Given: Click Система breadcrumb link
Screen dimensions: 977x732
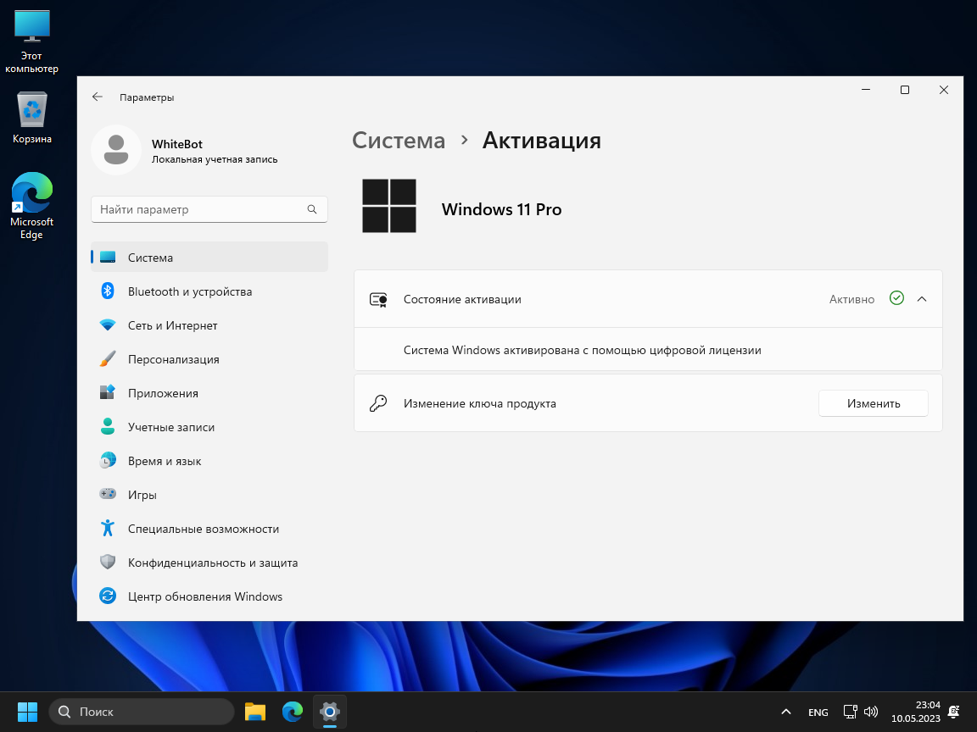Looking at the screenshot, I should 399,141.
